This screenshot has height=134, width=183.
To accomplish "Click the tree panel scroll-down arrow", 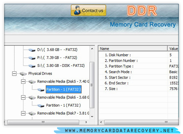I will 92,117.
